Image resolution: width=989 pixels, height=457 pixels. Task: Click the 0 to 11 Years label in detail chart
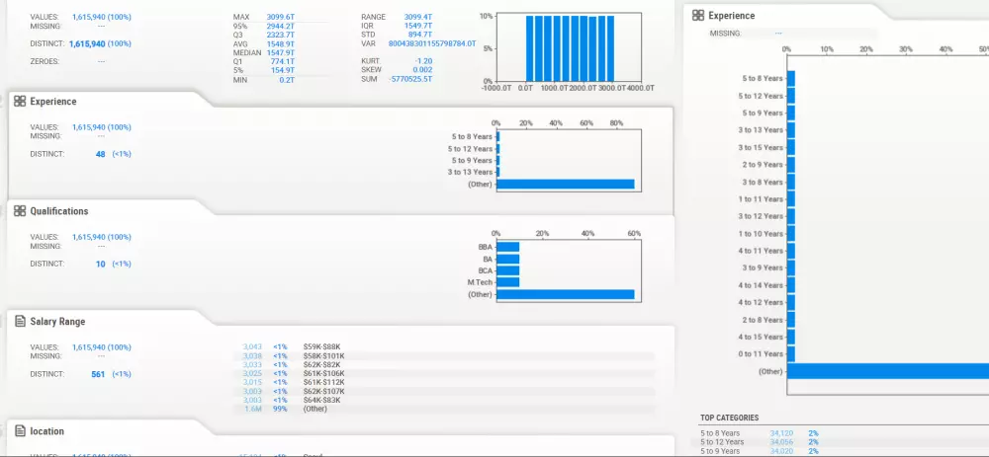[x=761, y=353]
